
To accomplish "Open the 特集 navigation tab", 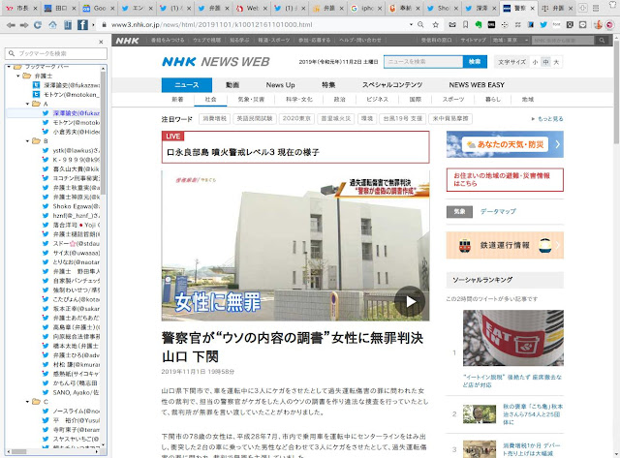I will pyautogui.click(x=328, y=85).
